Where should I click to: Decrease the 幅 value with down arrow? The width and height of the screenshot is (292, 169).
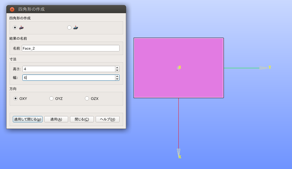click(117, 79)
